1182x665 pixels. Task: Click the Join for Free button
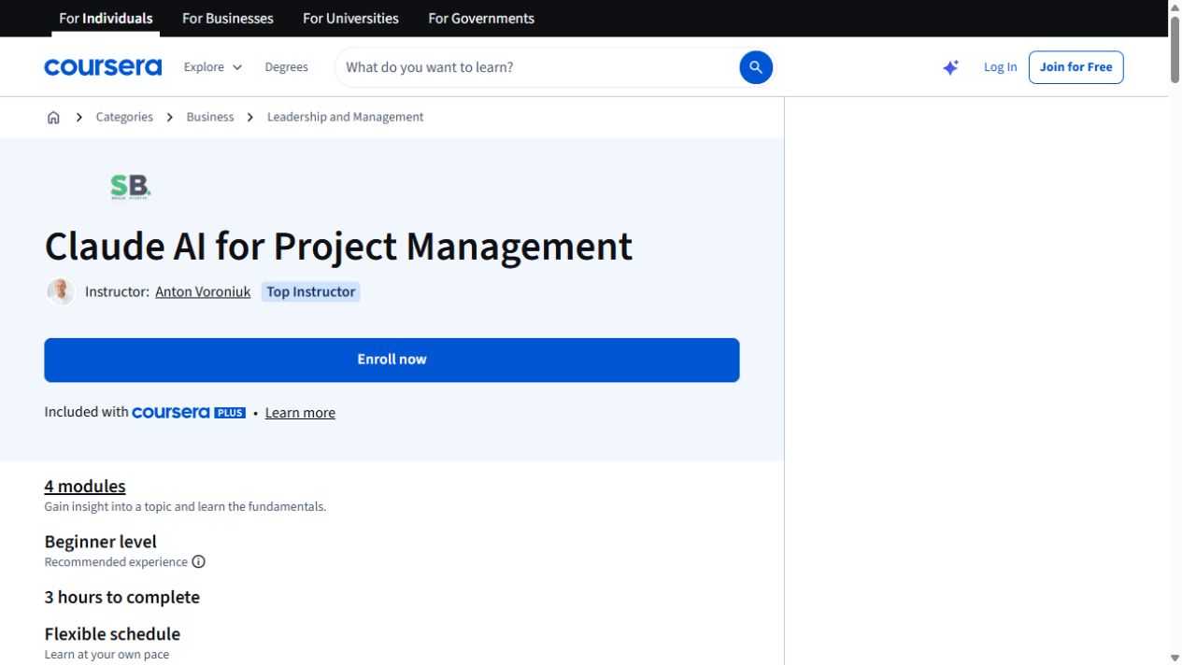(x=1076, y=67)
